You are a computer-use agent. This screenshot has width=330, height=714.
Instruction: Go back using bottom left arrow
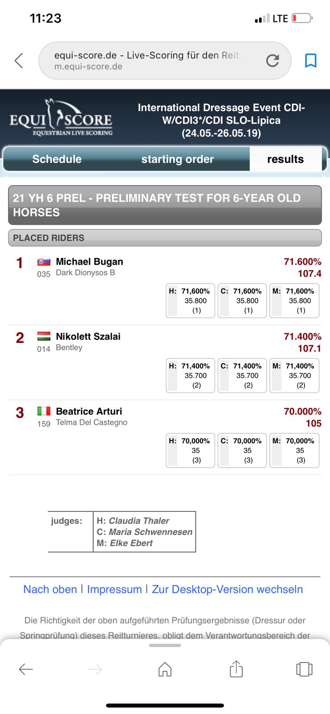tap(26, 669)
